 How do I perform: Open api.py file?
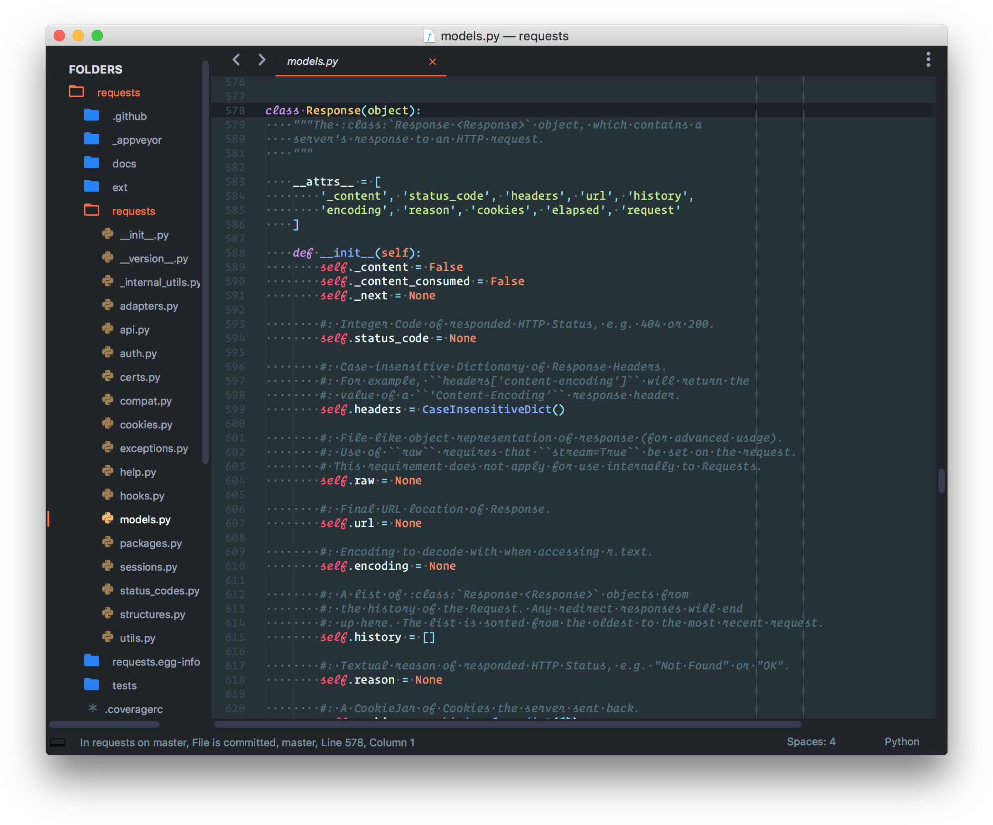135,330
